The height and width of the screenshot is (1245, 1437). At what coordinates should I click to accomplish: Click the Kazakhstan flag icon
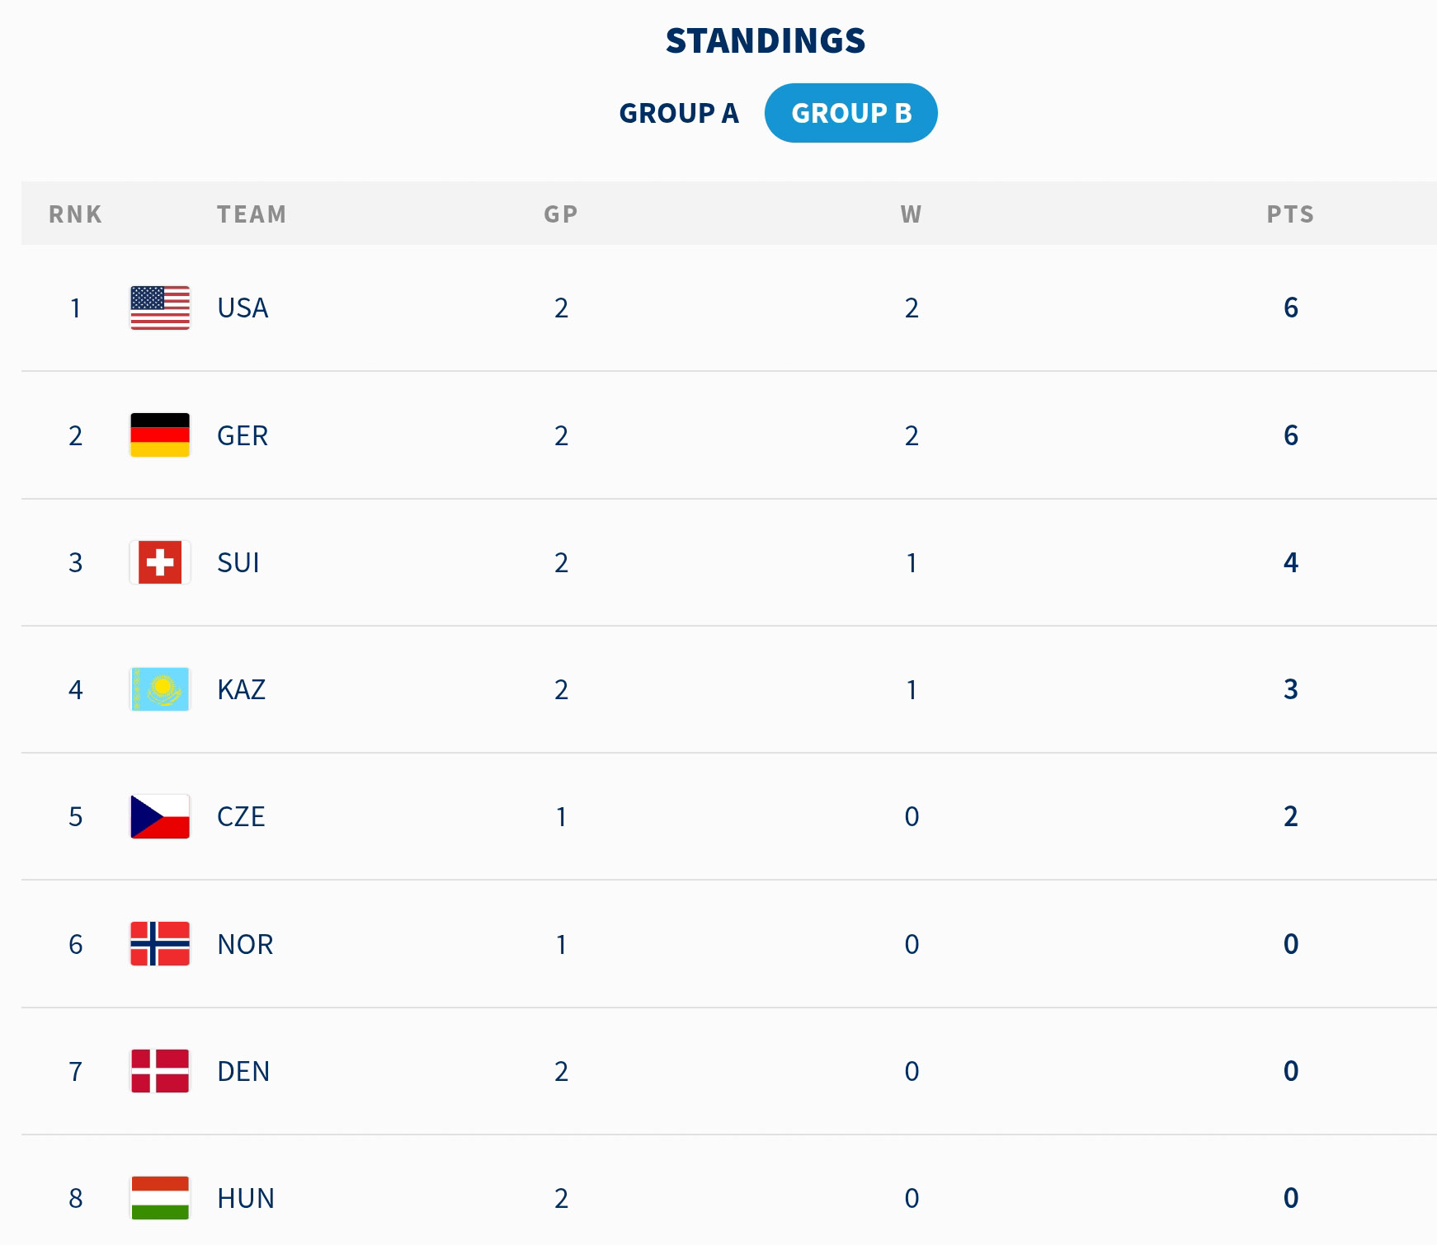pyautogui.click(x=160, y=689)
